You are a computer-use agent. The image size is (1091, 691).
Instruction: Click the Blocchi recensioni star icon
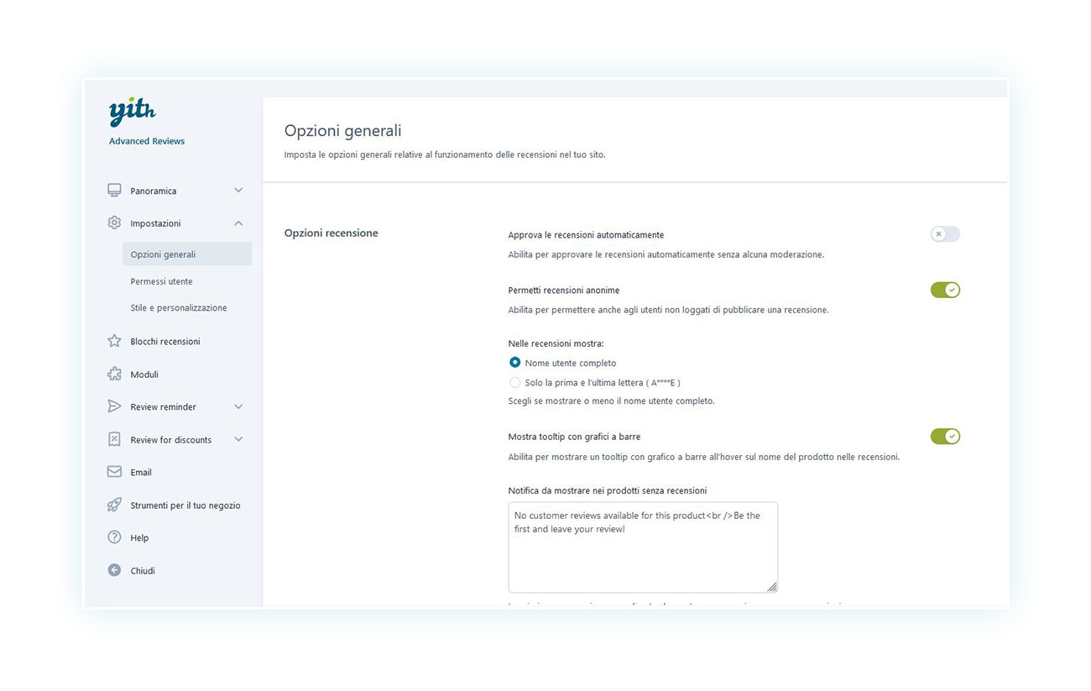coord(114,342)
